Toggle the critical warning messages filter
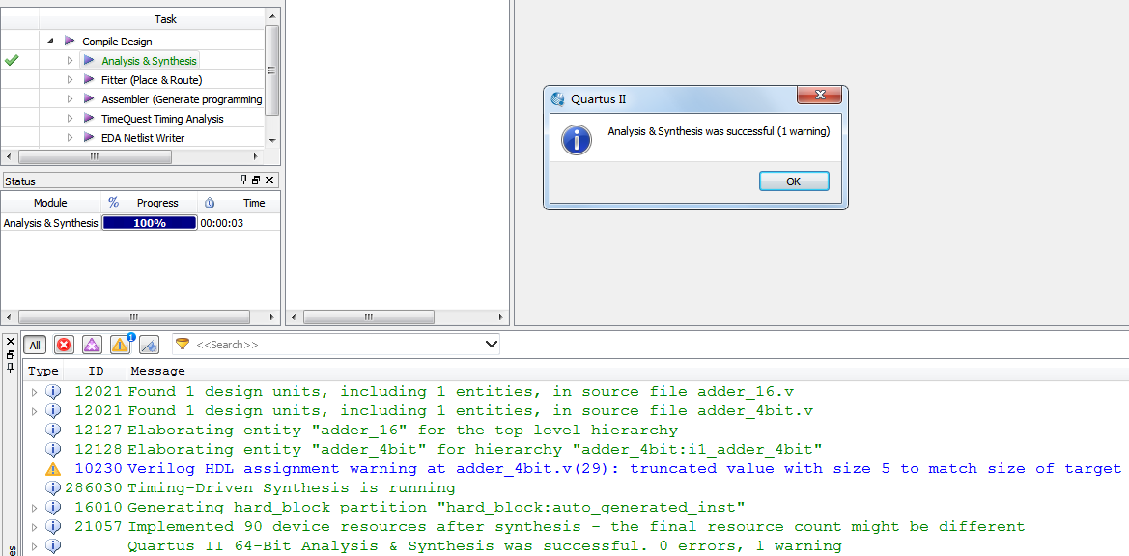Viewport: 1129px width, 556px height. click(92, 346)
